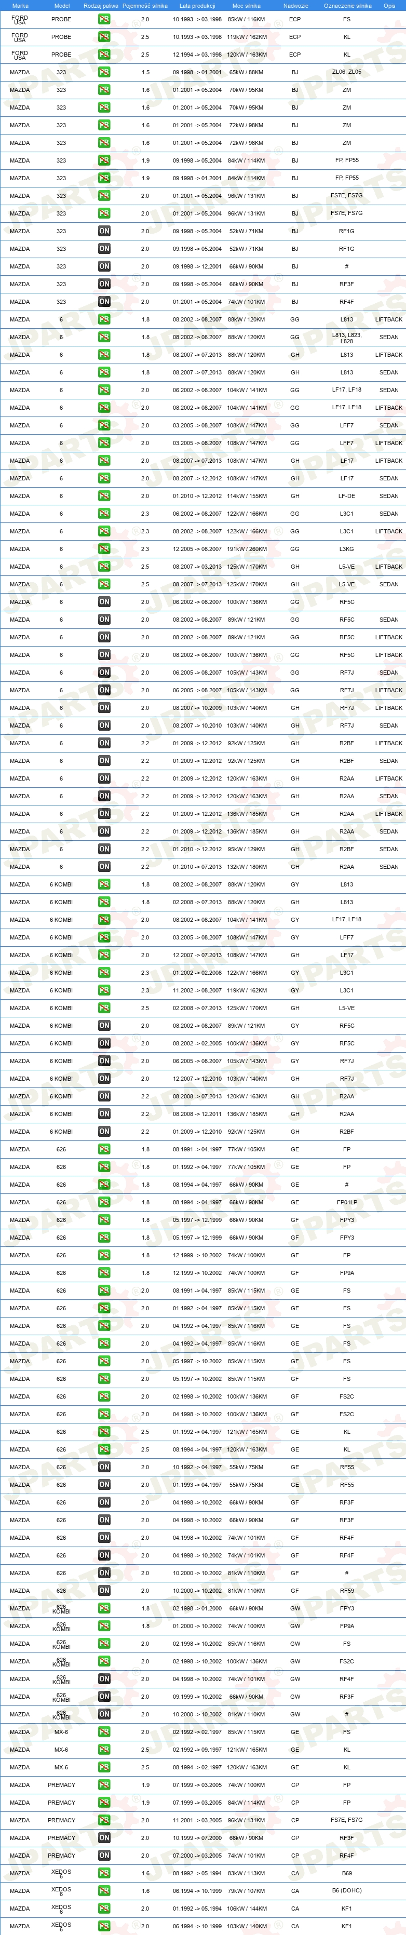Click petrol icon for Mazda 6 LF-DE engine

pos(103,496)
